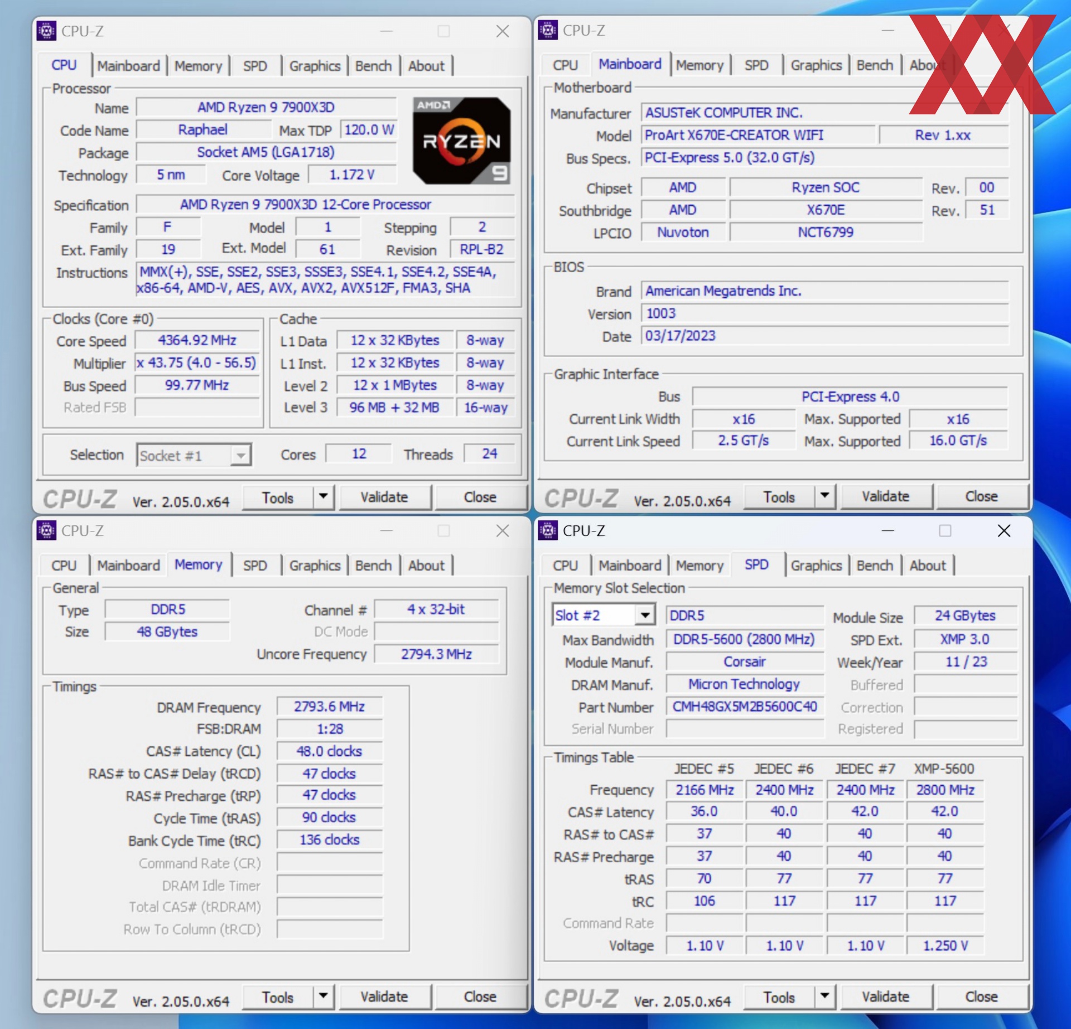
Task: Open Bench tab in the Memory window
Action: click(x=373, y=566)
